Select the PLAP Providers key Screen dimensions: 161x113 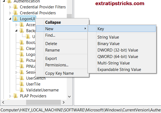(33, 96)
